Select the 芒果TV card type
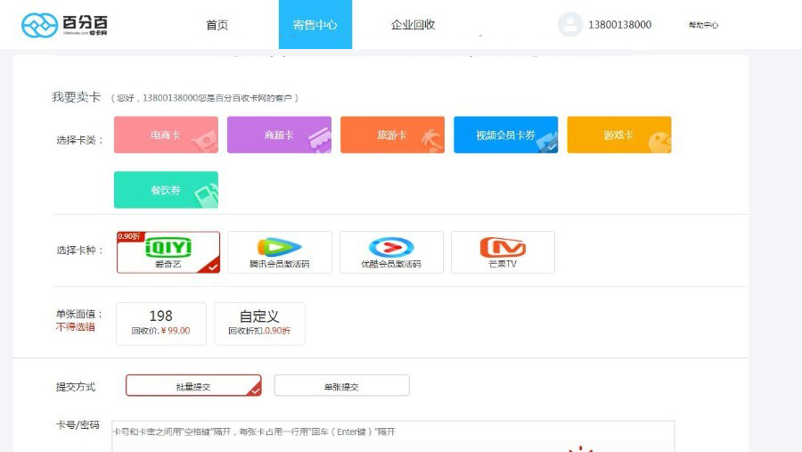 [503, 251]
